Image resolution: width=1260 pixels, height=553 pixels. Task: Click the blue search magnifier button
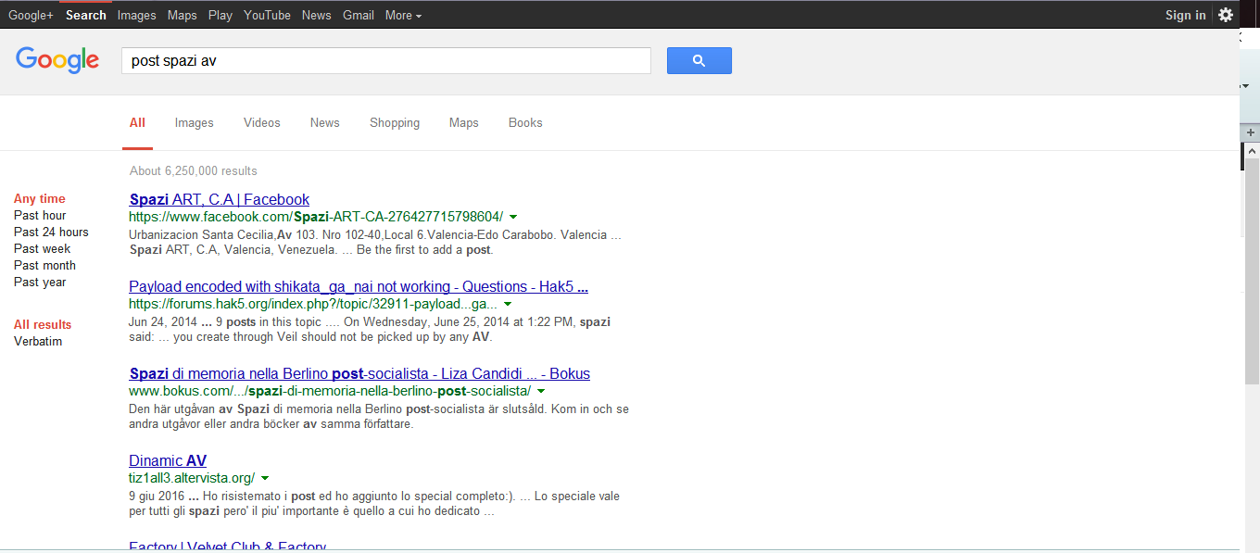(x=699, y=61)
